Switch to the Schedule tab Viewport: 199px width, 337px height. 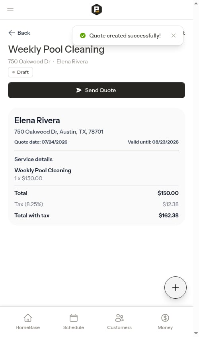click(x=74, y=321)
